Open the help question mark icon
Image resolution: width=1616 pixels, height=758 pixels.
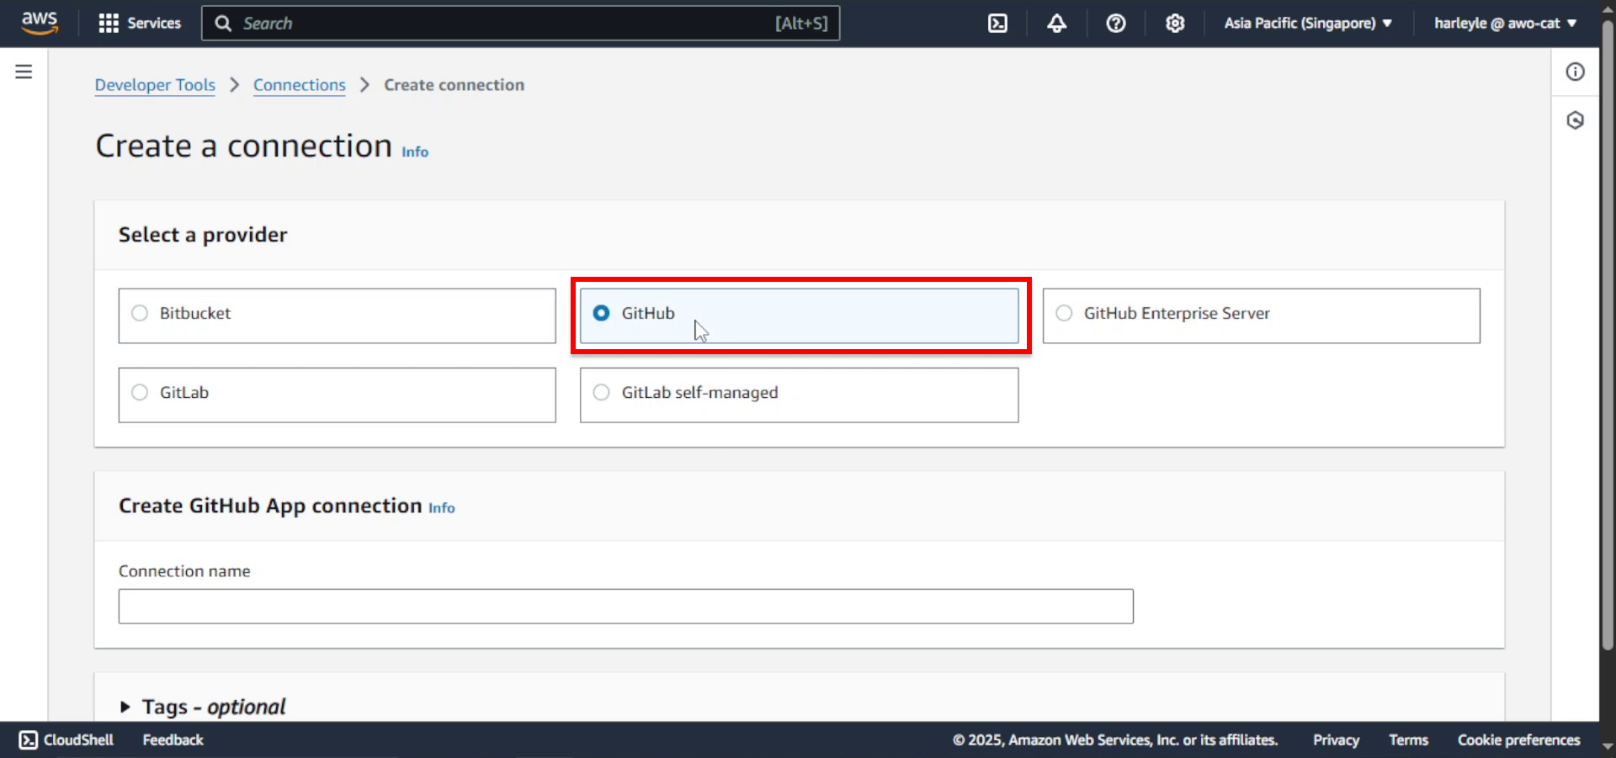1115,24
